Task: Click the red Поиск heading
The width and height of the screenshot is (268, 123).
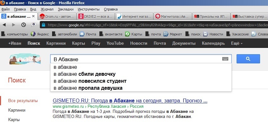Action: (x=17, y=80)
